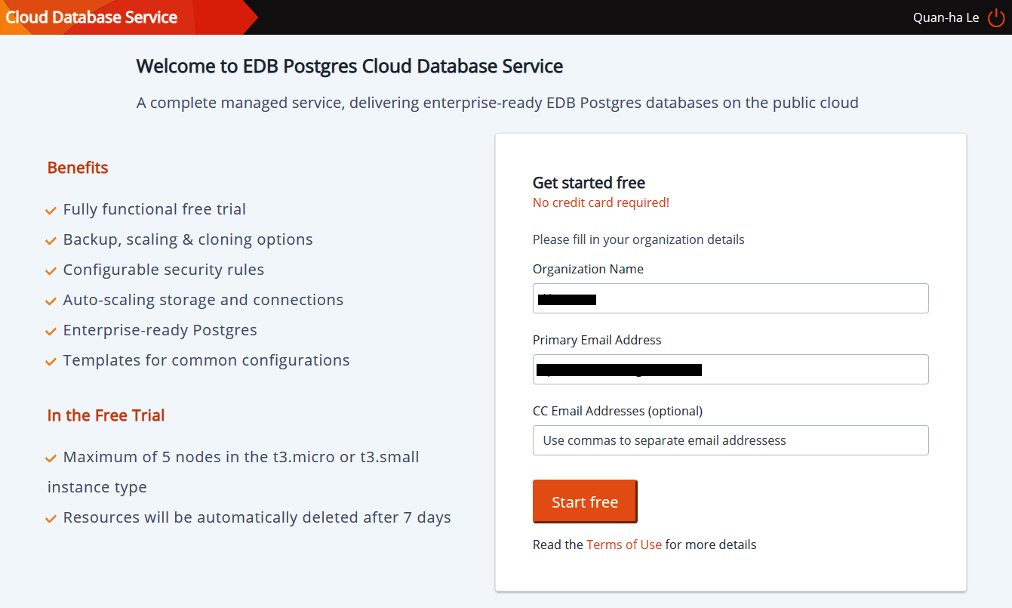Focus the Organization Name field

point(731,298)
